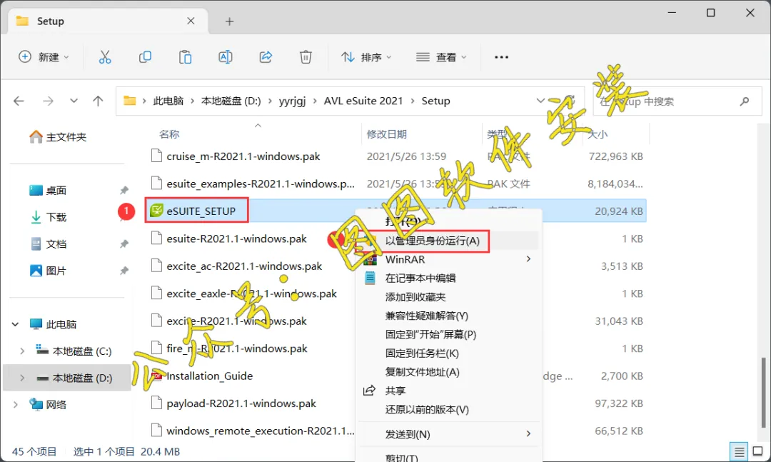
Task: Open the 排序 sort dropdown
Action: 367,57
